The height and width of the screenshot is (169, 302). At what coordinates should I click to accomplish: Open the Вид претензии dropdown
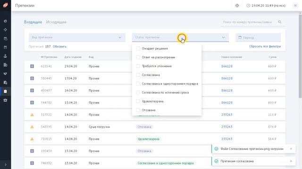pos(77,38)
